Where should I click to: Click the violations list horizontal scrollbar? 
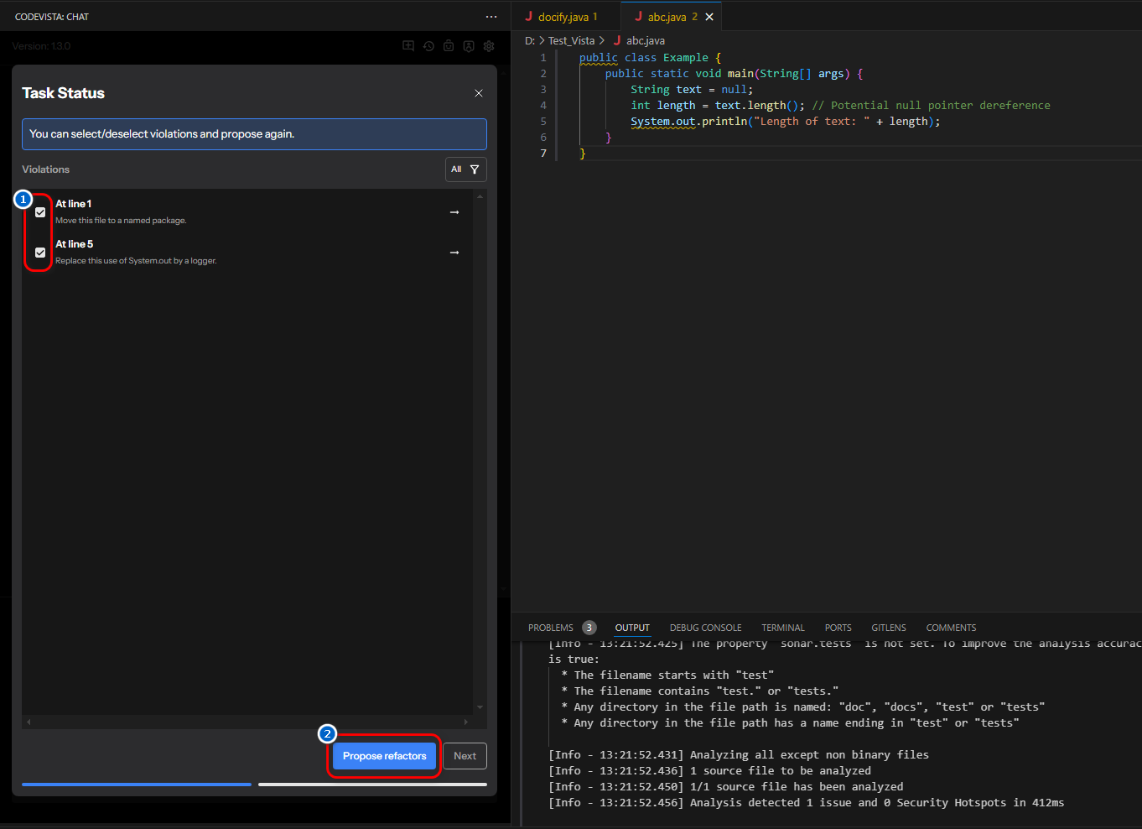click(x=248, y=722)
